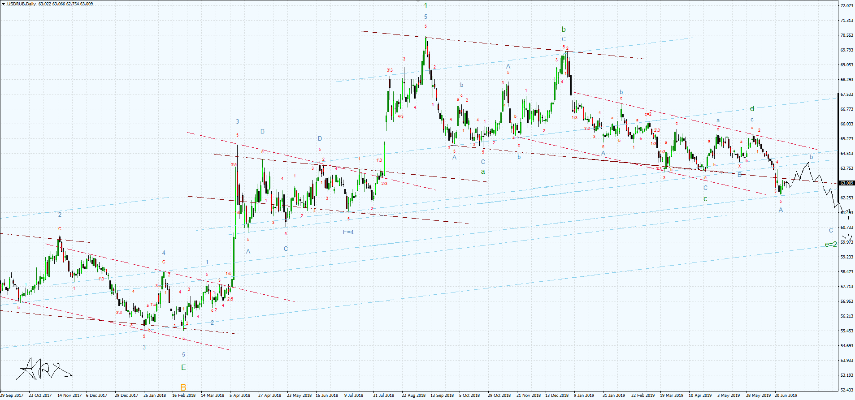
Task: Click the 22 Feb 2019 date label
Action: click(x=643, y=396)
